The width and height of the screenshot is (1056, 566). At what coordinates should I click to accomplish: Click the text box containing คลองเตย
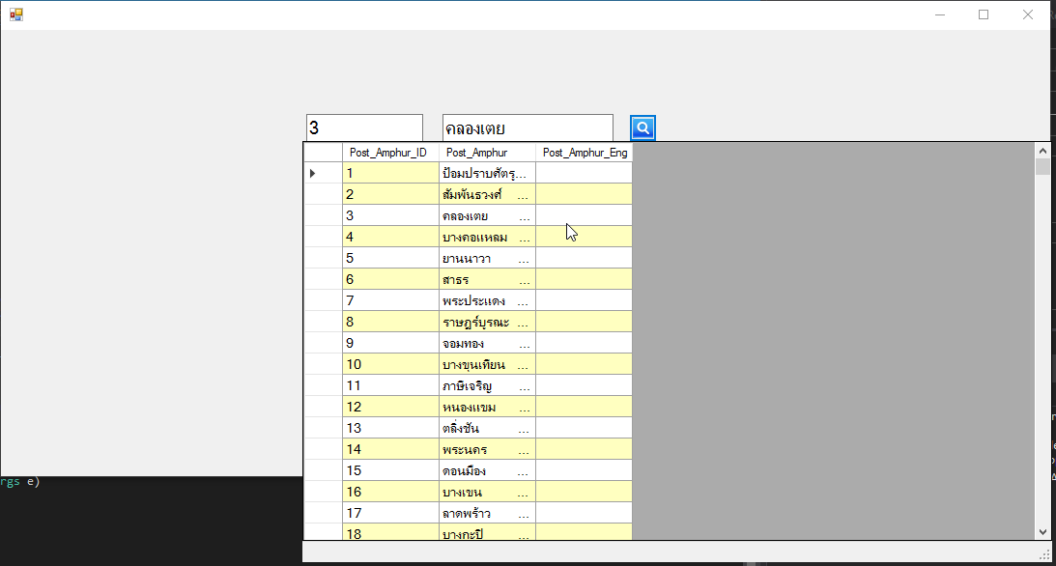point(528,128)
